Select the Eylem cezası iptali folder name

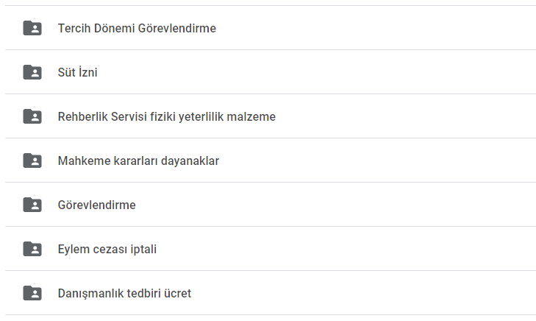pos(107,249)
